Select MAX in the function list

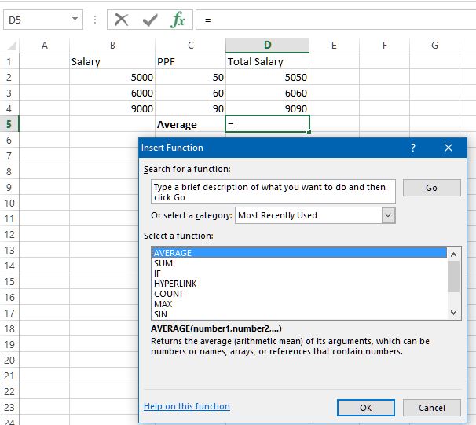299,304
